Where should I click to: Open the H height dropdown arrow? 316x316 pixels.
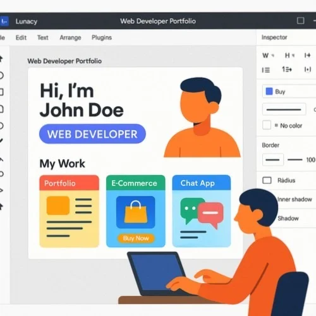tap(293, 56)
